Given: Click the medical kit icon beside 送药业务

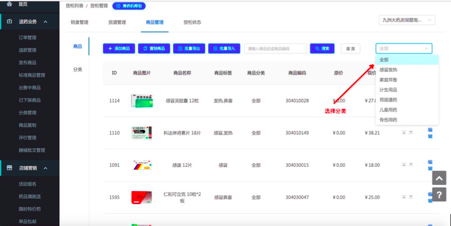Looking at the screenshot, I should point(9,21).
